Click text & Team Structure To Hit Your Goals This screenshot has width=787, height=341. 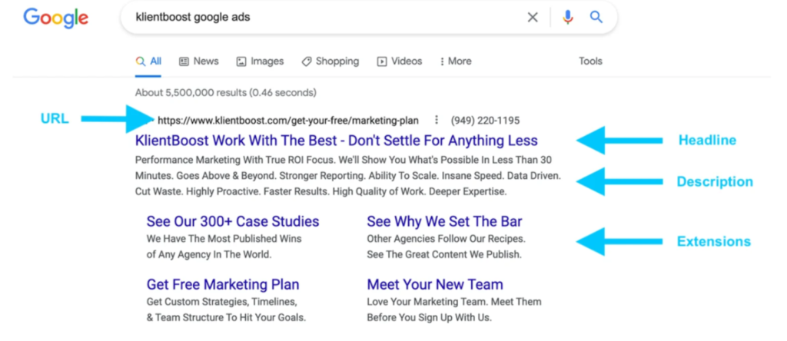(227, 318)
